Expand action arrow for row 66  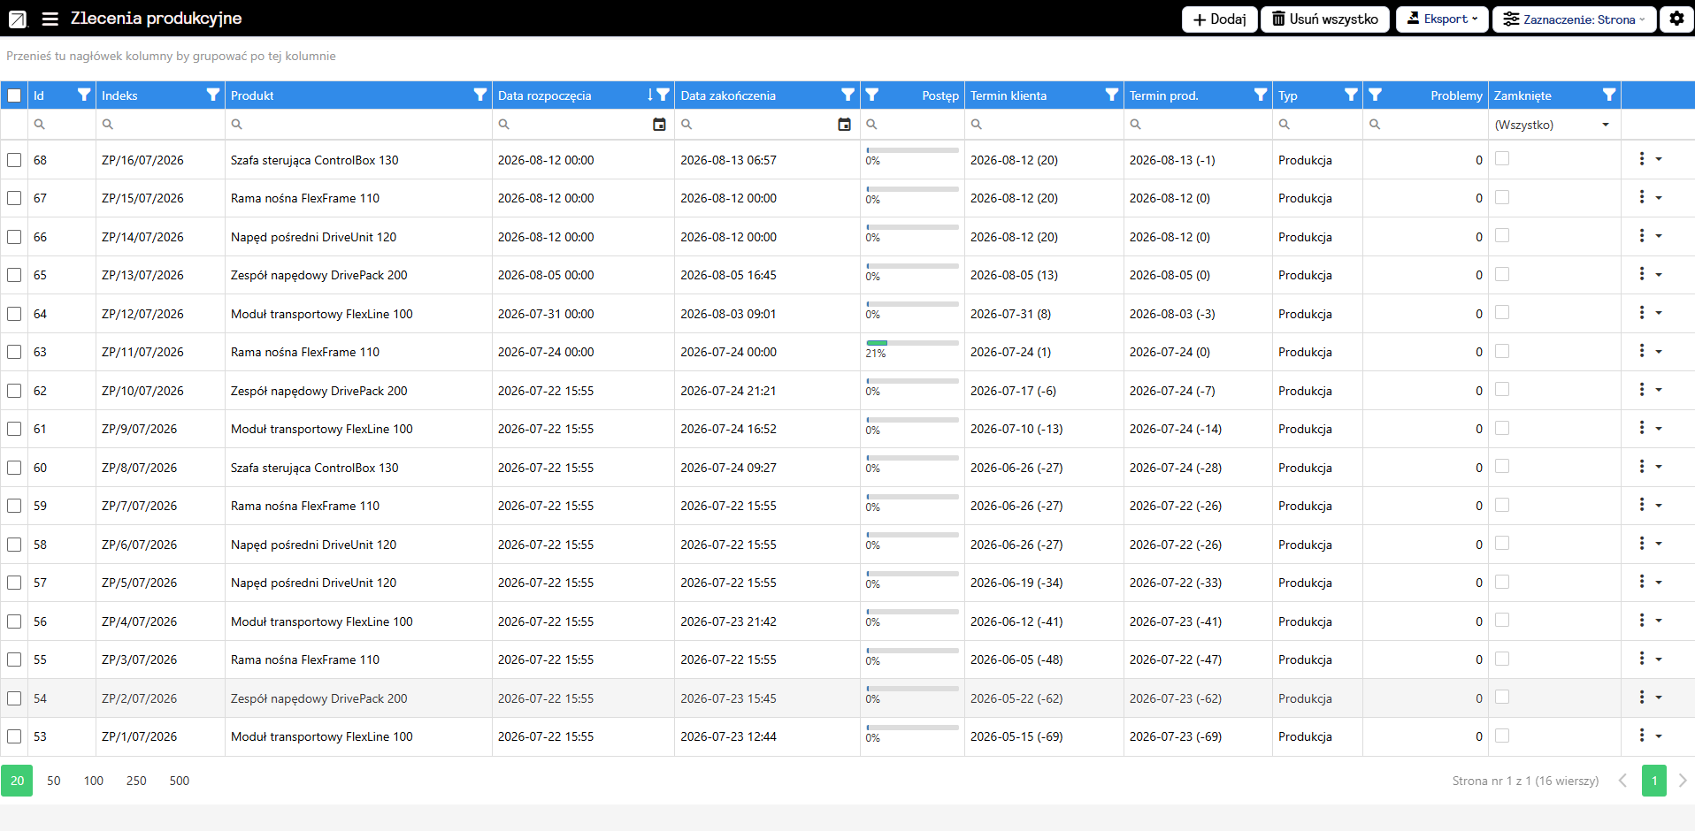[x=1659, y=236]
